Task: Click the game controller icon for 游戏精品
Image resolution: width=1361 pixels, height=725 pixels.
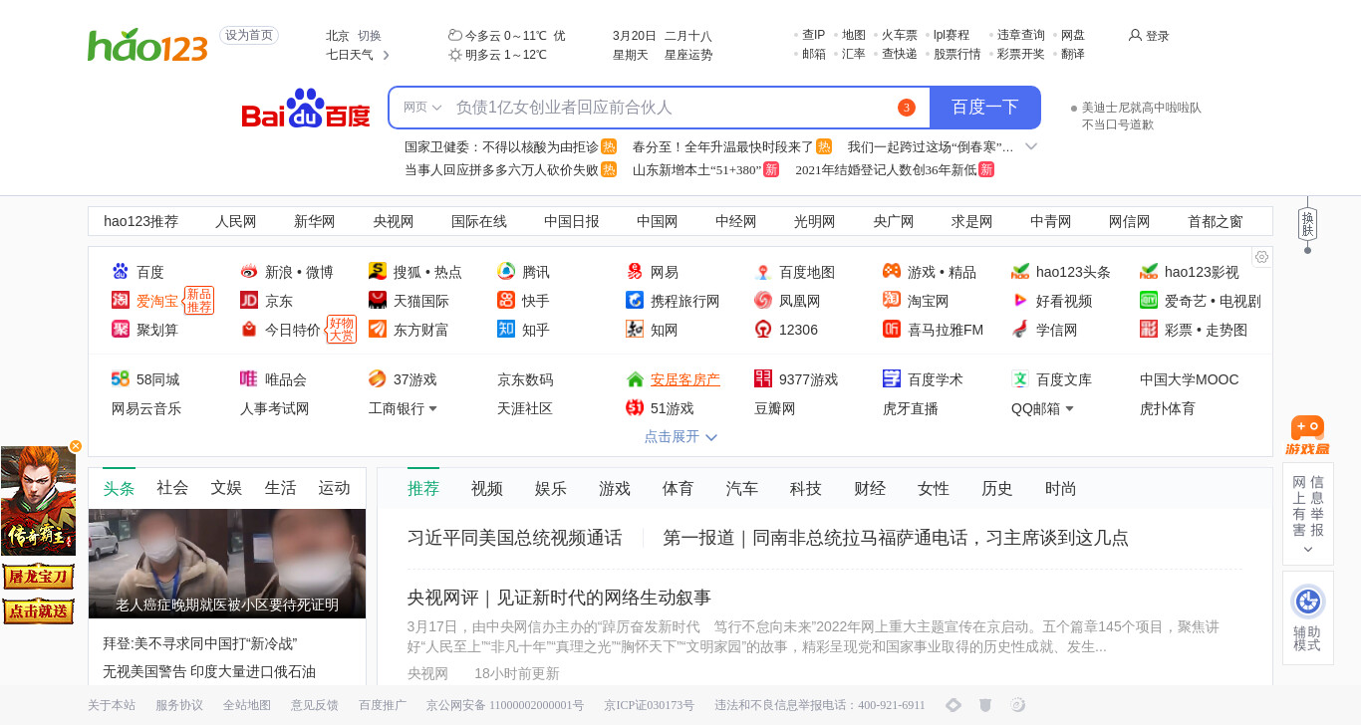Action: pos(892,272)
